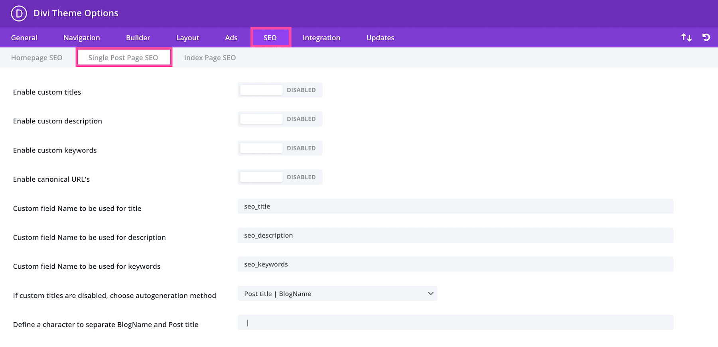Enable custom description toggle
Viewport: 718px width, 347px height.
(280, 119)
